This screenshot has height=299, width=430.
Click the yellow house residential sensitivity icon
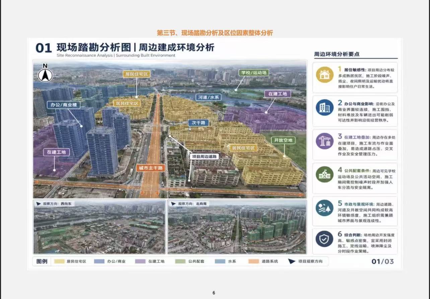pyautogui.click(x=325, y=74)
